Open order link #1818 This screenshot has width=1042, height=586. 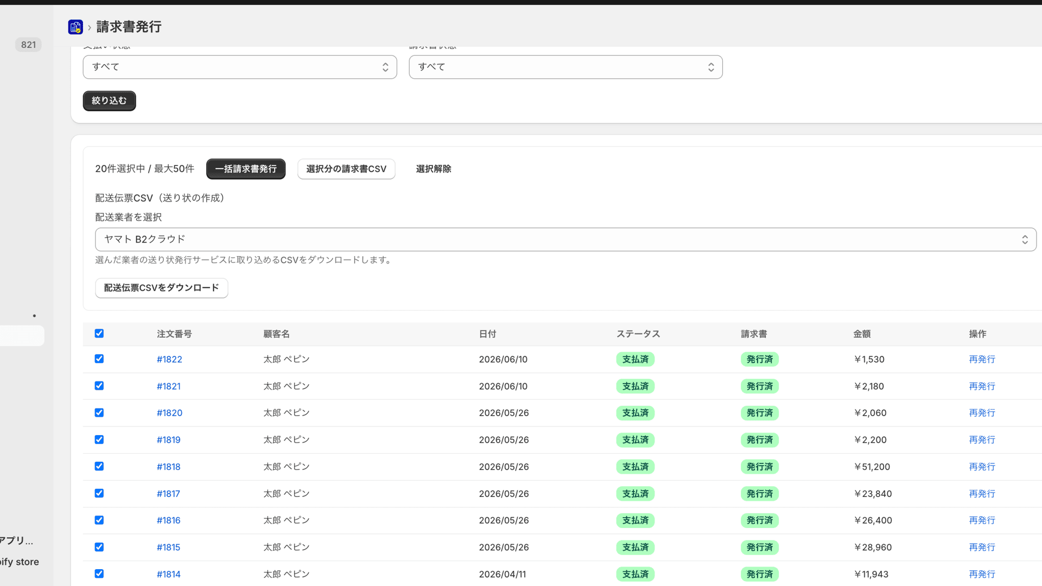click(x=169, y=467)
